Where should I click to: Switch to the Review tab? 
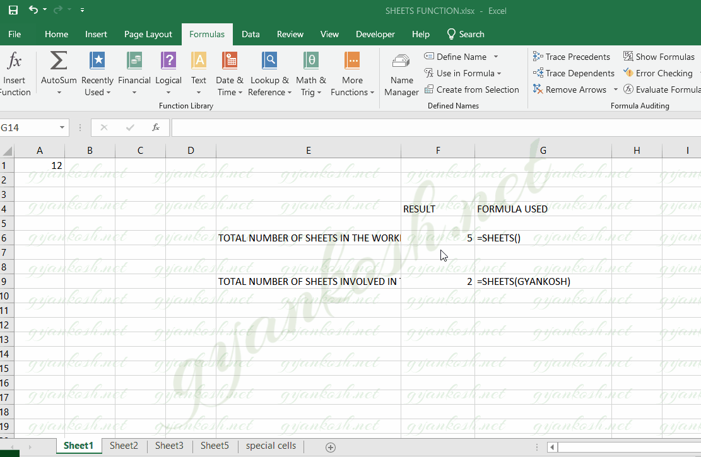pos(290,35)
